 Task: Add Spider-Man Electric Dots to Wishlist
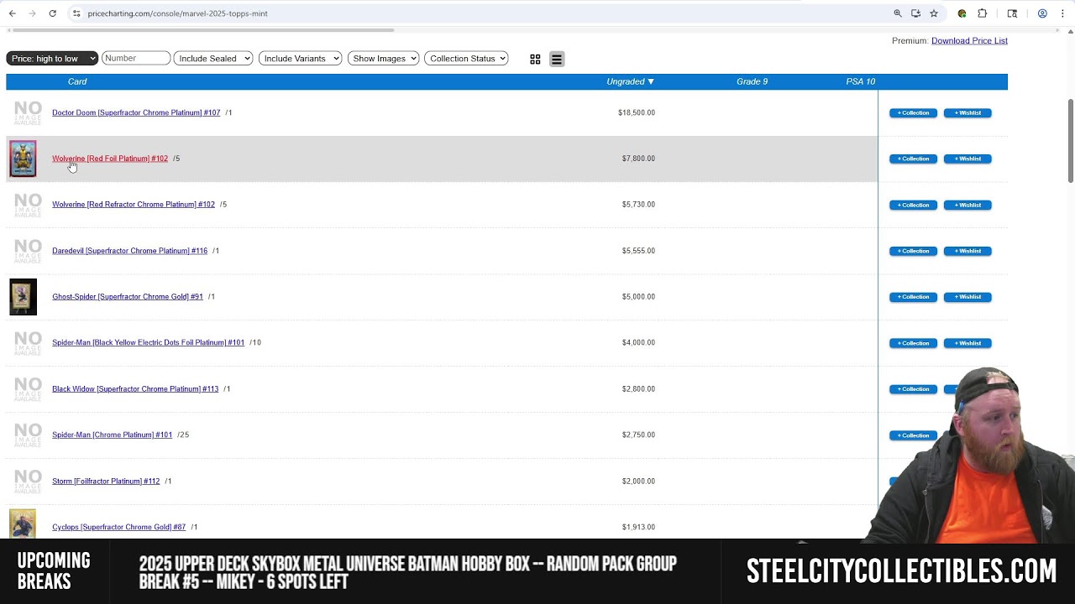(967, 343)
